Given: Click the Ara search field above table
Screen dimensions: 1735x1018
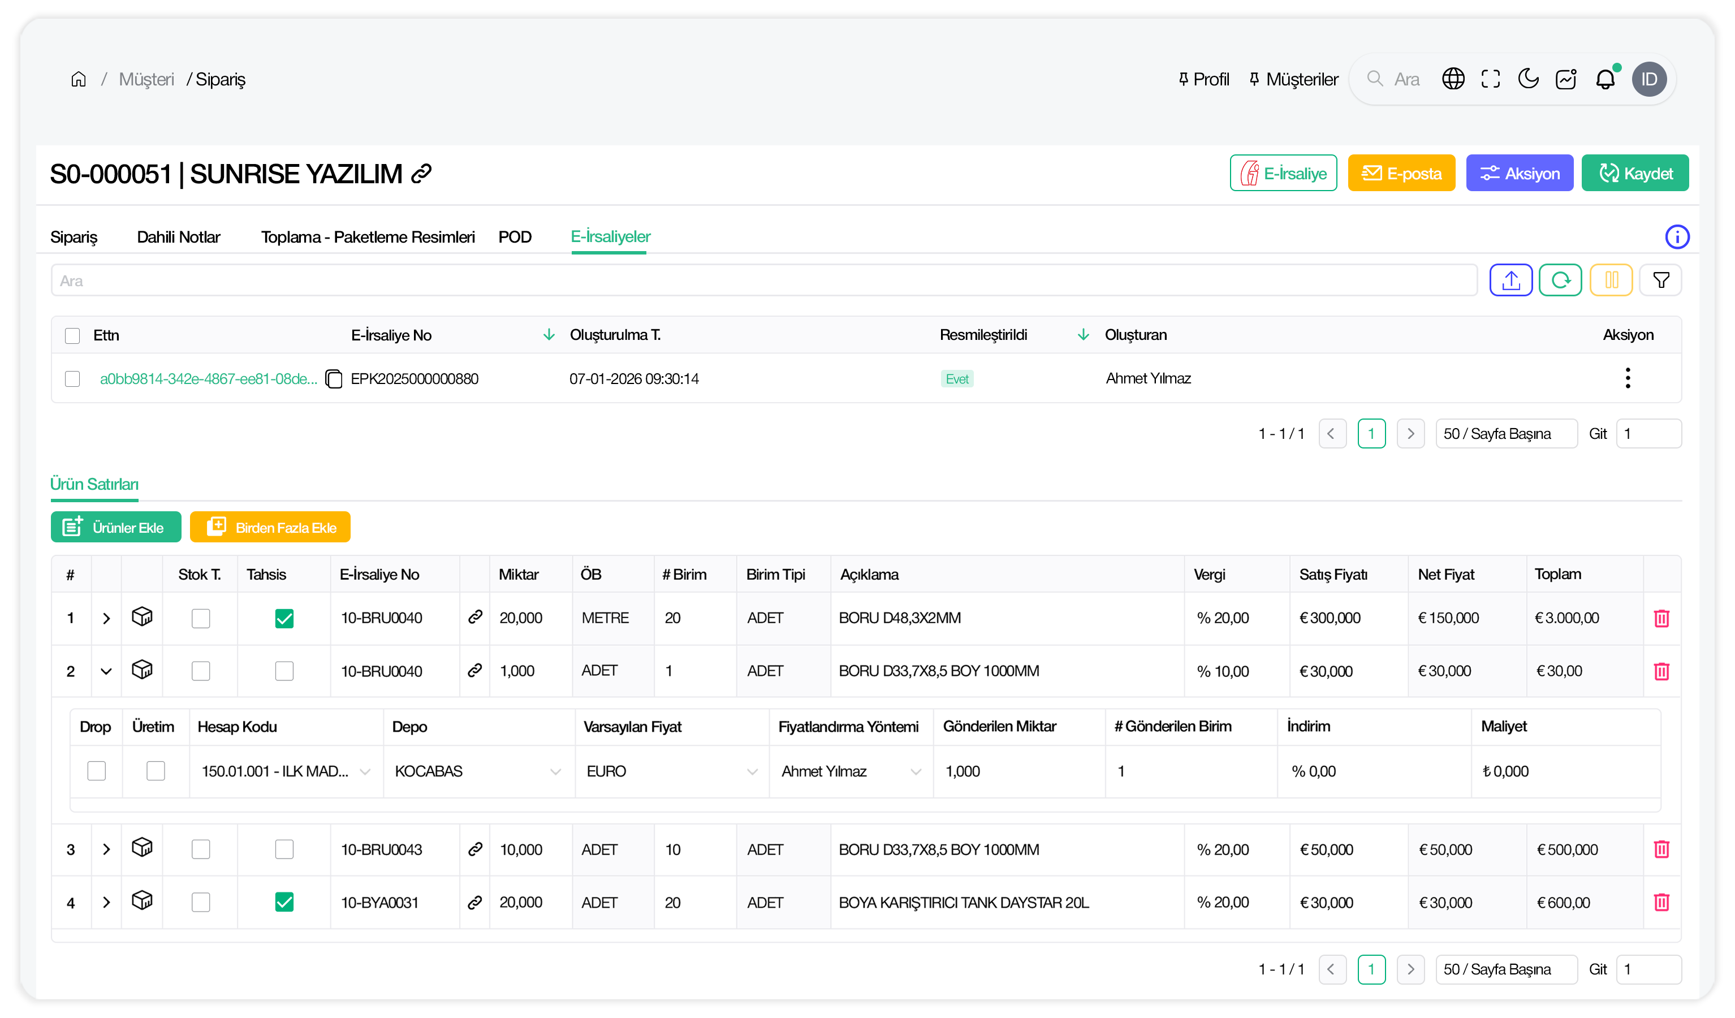Looking at the screenshot, I should (763, 281).
